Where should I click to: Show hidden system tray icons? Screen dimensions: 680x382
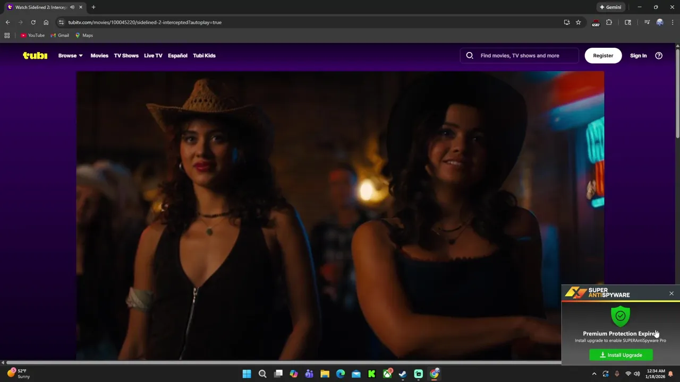(594, 374)
